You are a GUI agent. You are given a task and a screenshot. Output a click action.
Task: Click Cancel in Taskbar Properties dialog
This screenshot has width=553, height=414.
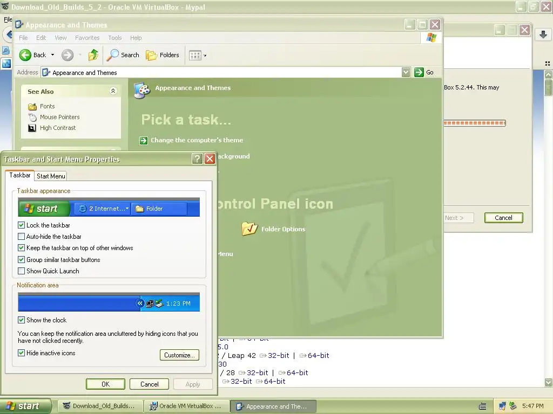click(149, 384)
